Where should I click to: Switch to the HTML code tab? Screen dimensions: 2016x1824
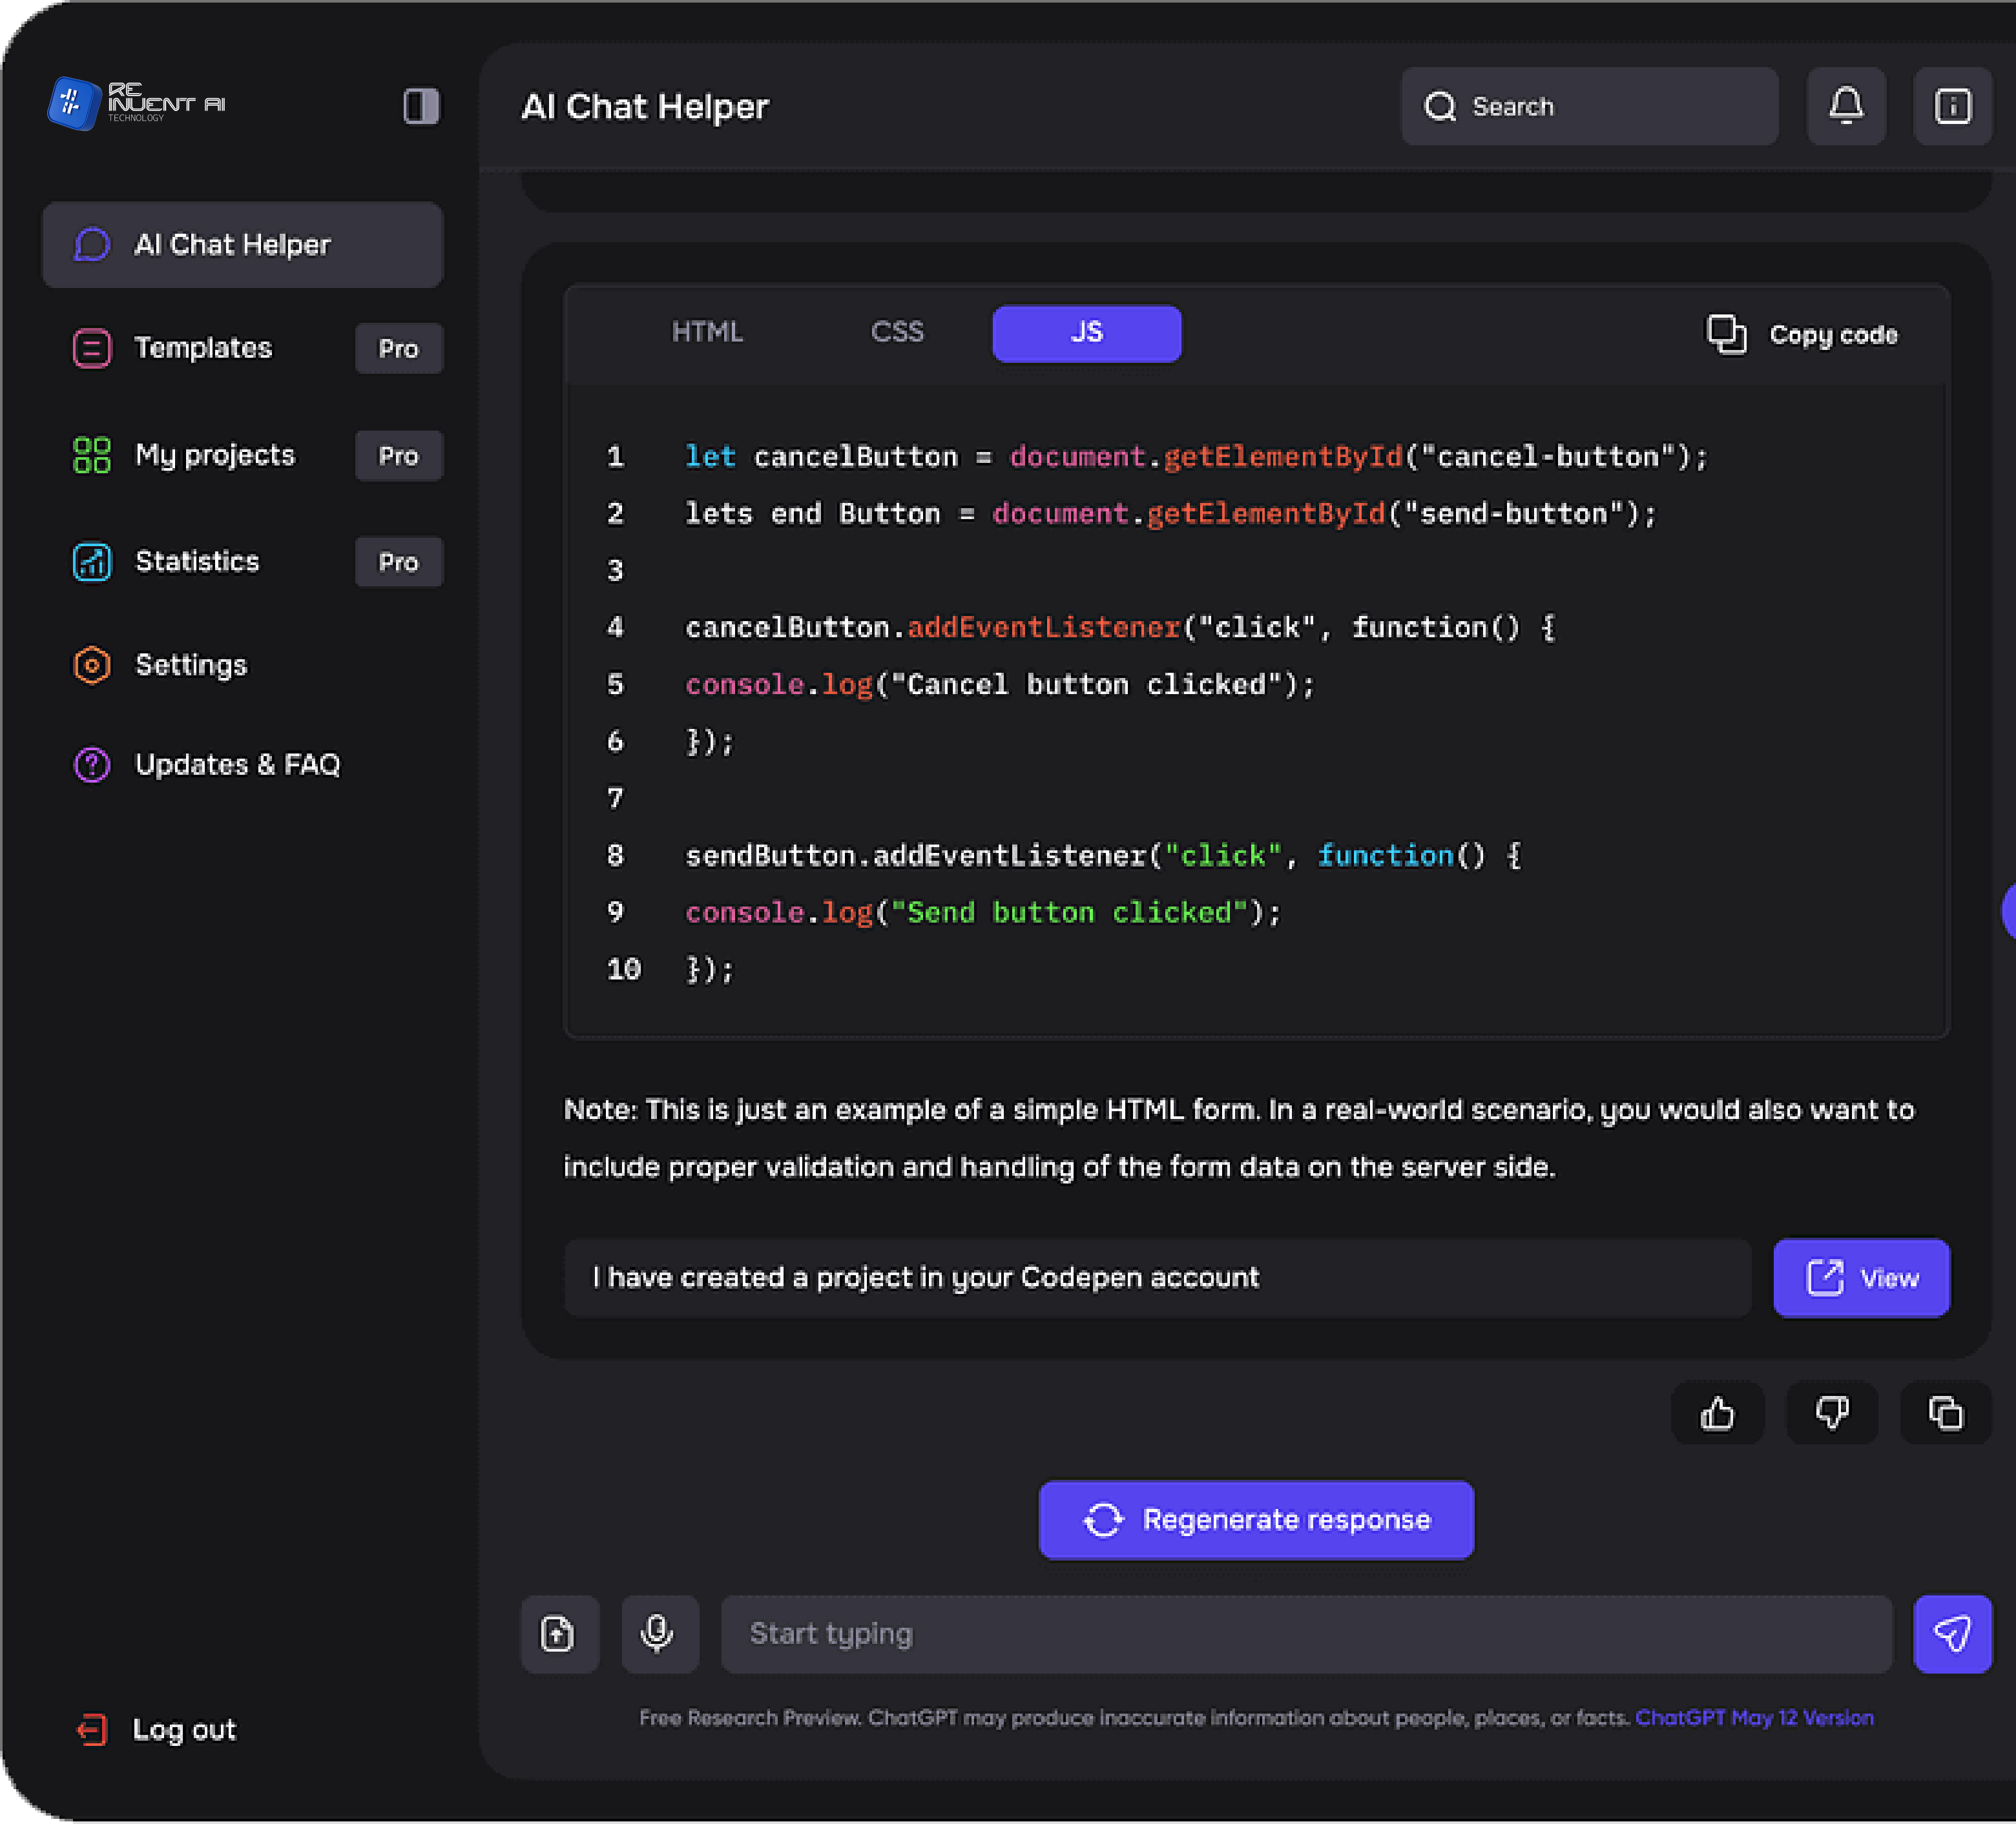tap(707, 333)
